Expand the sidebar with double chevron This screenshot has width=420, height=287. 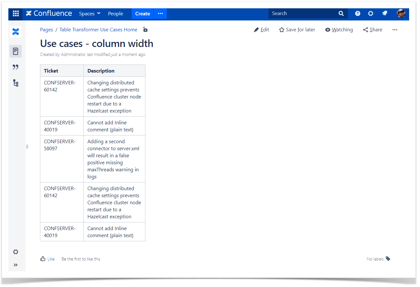point(16,265)
